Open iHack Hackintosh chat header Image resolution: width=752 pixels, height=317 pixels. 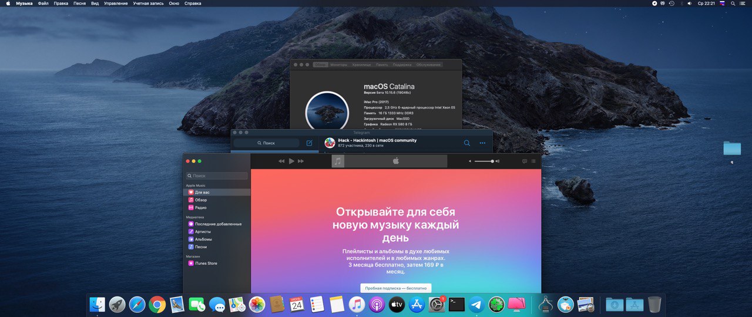point(377,143)
